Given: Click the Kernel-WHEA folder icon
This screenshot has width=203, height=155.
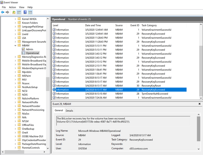Looking at the screenshot, I should point(19,19).
